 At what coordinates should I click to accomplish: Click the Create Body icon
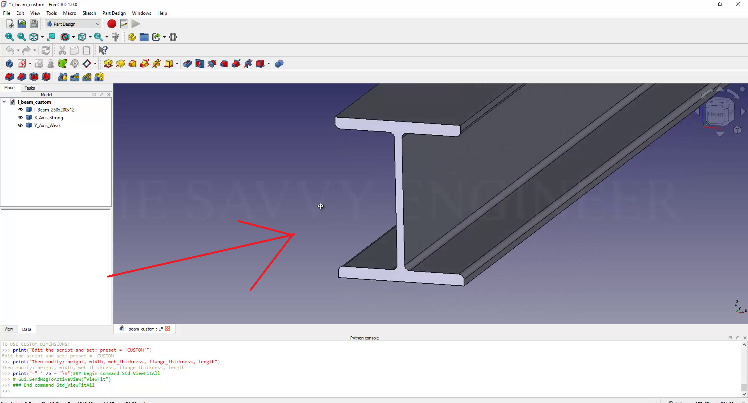pos(10,64)
